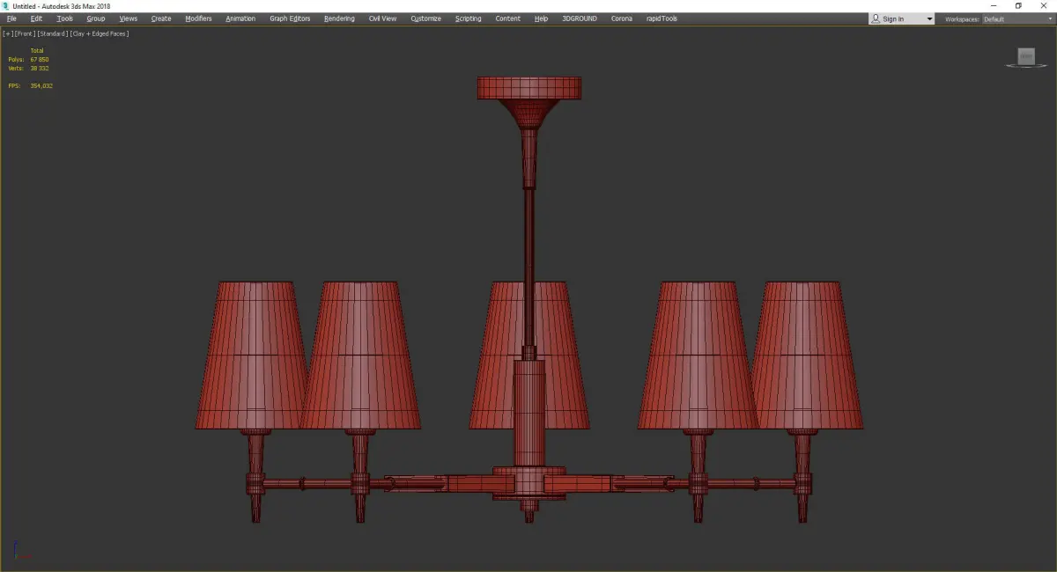
Task: Click the 3ds Max application icon in title bar
Action: (5, 6)
